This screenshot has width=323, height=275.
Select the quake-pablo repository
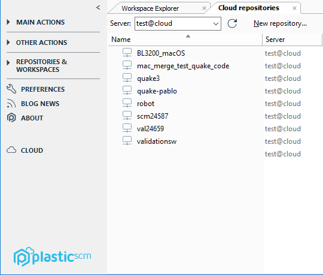click(x=157, y=91)
